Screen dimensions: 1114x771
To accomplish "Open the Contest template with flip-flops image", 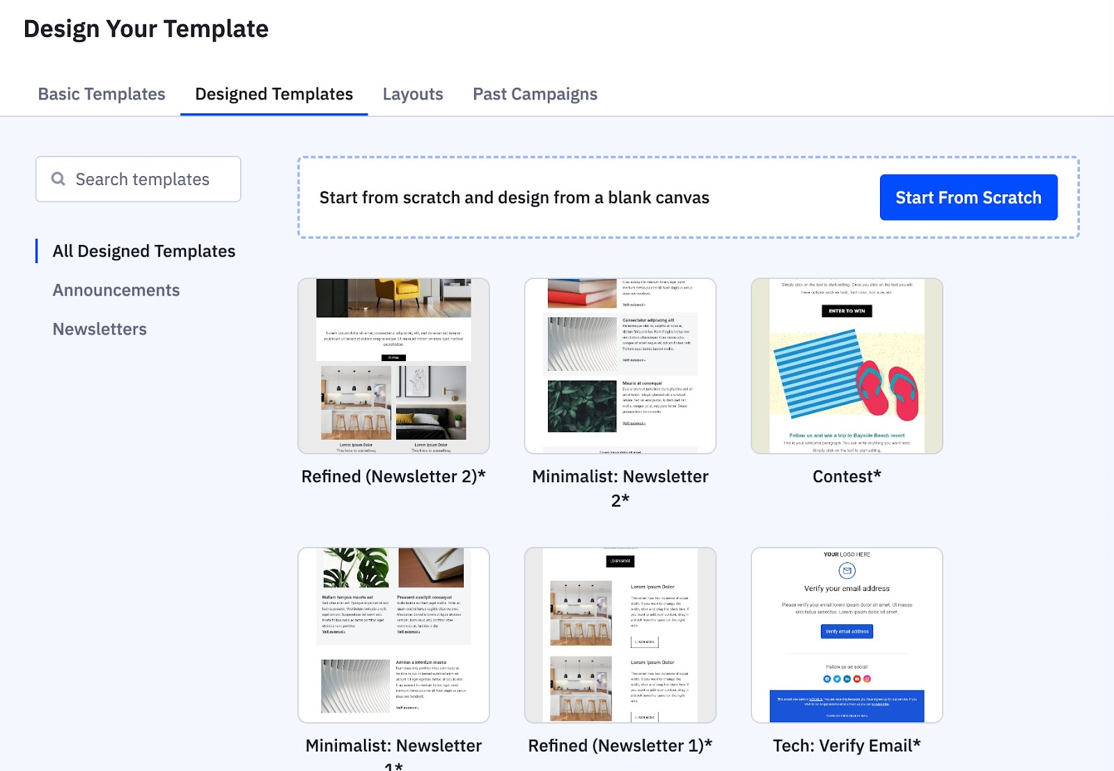I will click(846, 365).
